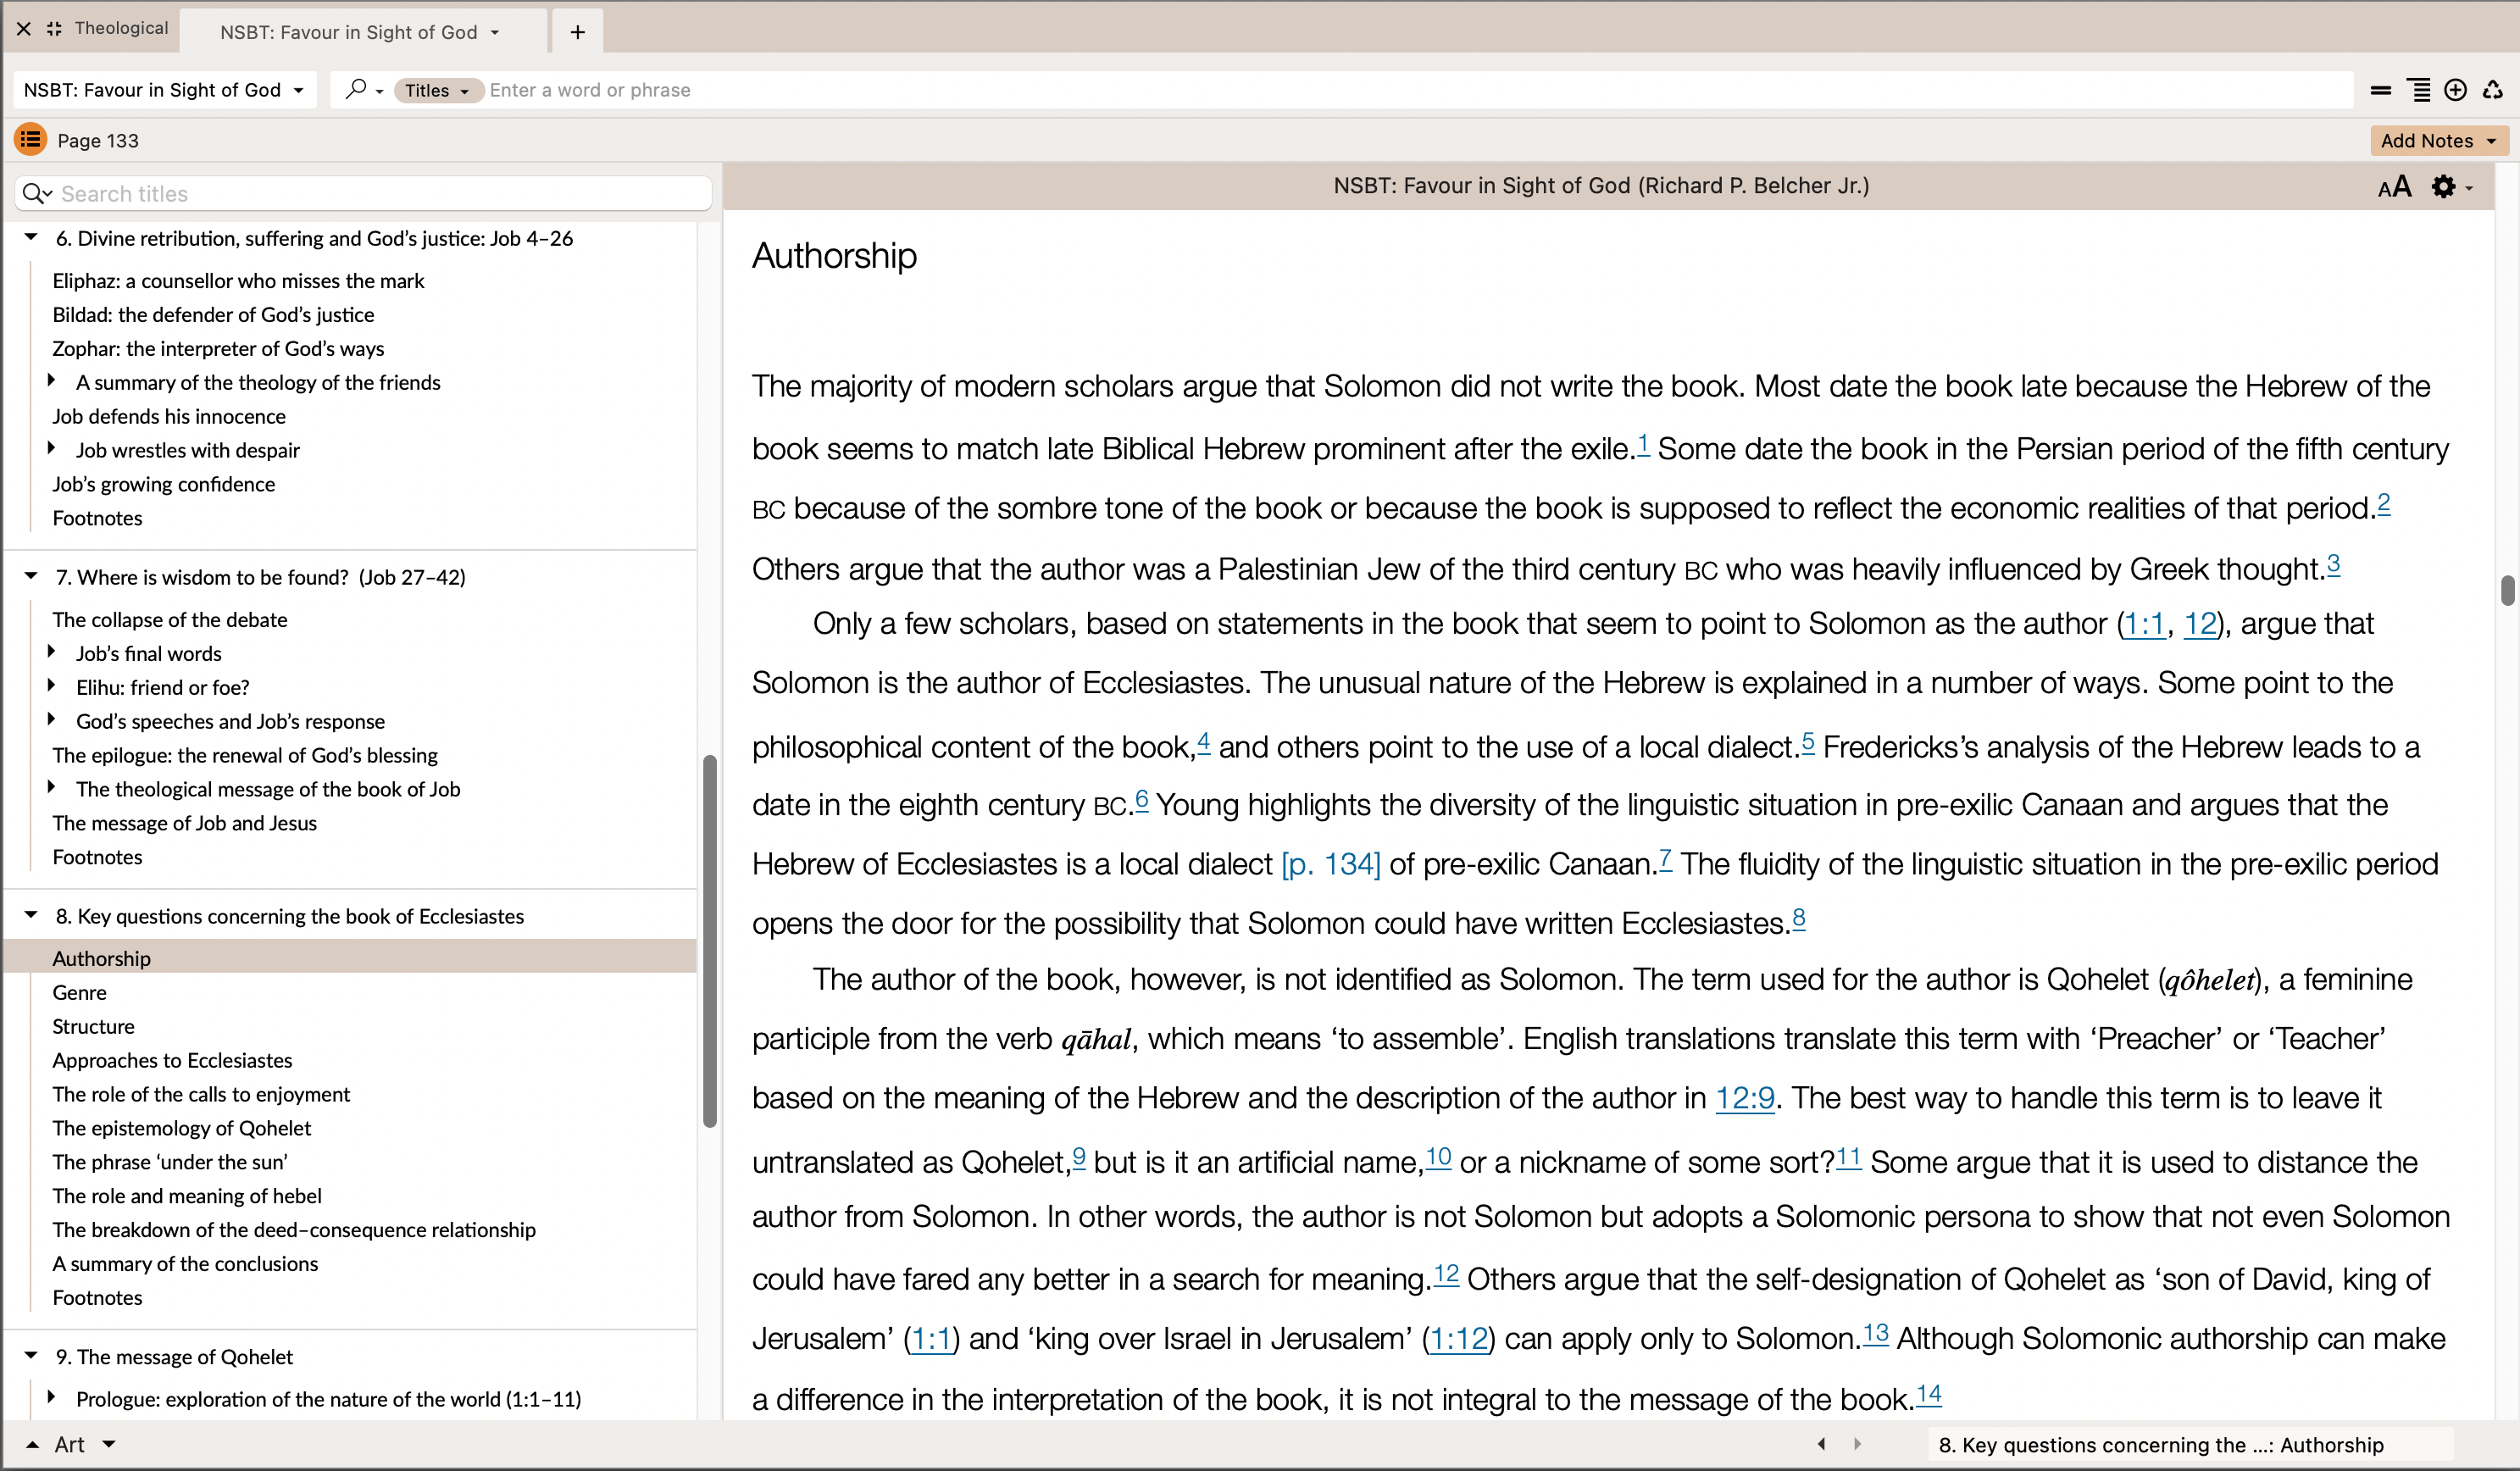Go to previous history arrow at bottom
Viewport: 2520px width, 1471px height.
[x=1821, y=1444]
